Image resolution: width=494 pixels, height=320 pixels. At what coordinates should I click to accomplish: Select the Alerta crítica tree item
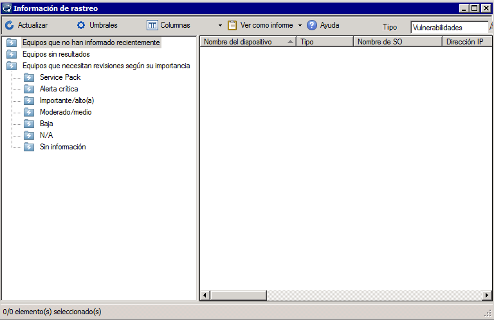coord(59,89)
